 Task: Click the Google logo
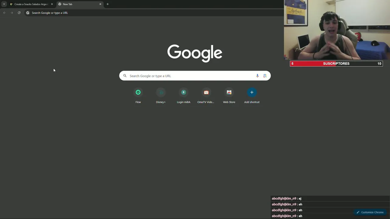(195, 53)
